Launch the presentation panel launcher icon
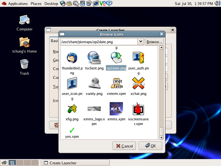 [x=82, y=3]
